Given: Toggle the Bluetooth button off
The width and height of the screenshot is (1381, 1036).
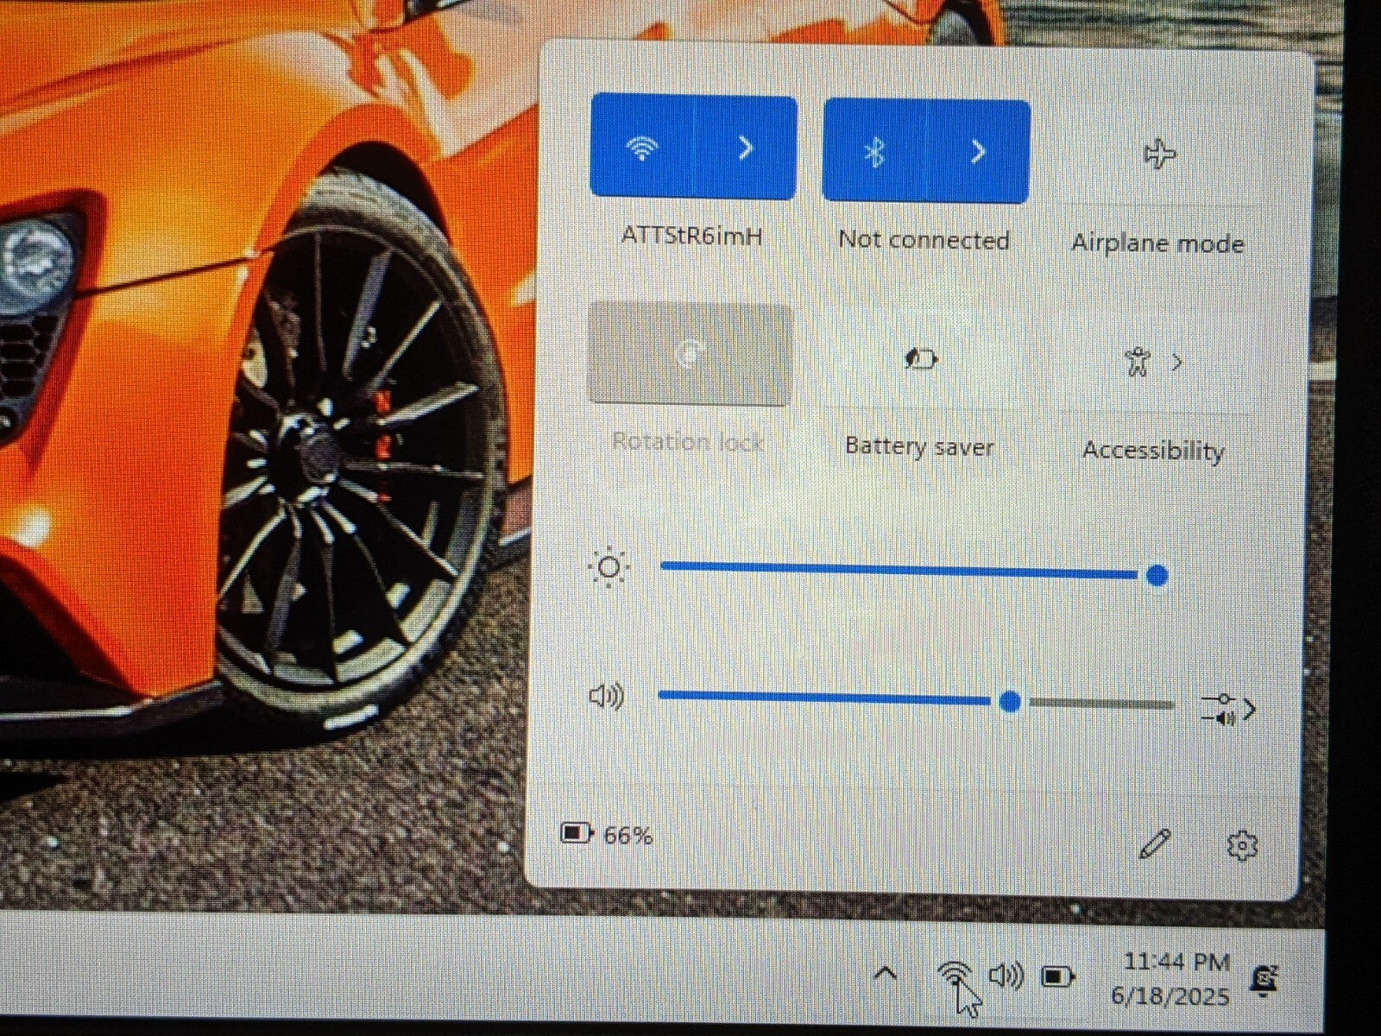Looking at the screenshot, I should coord(873,152).
